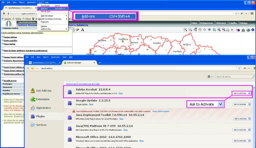Image resolution: width=256 pixels, height=148 pixels.
Task: Click More Information link for Java warning
Action: coord(161,111)
